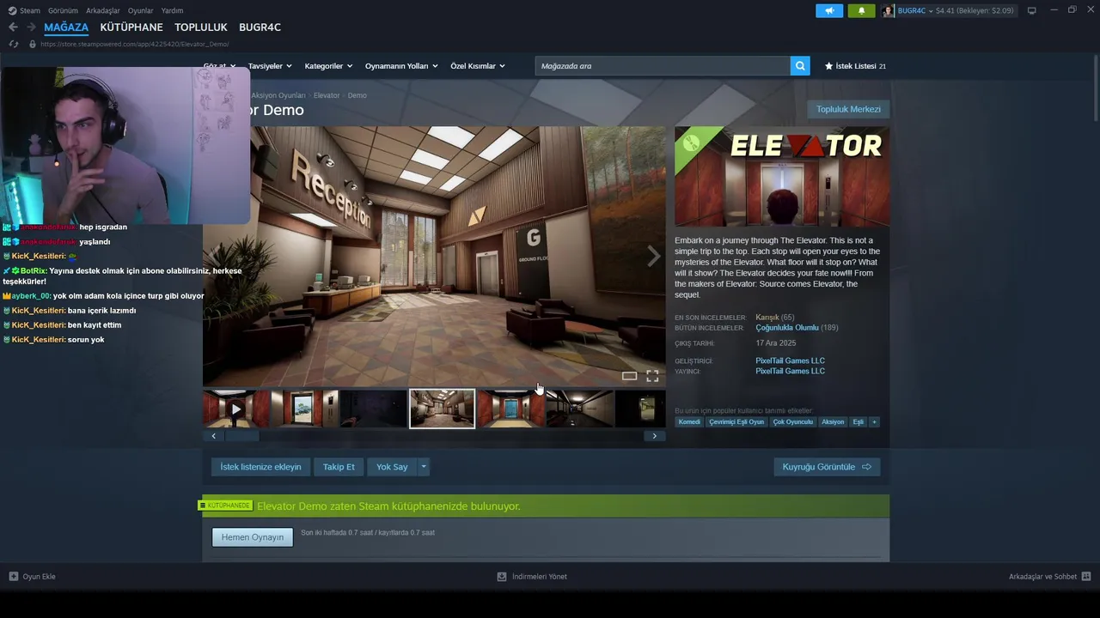This screenshot has width=1100, height=618.
Task: Open the BUGR4C profile tab
Action: [x=260, y=27]
